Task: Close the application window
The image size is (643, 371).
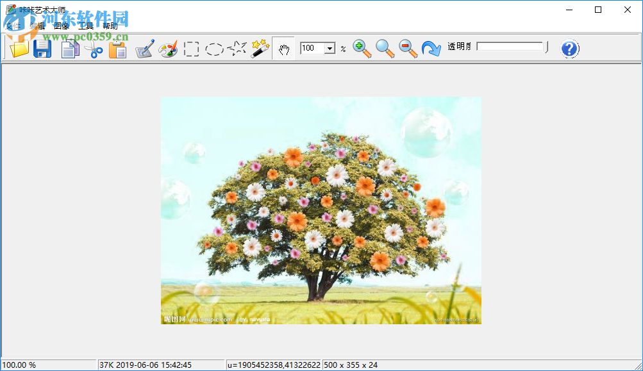Action: tap(628, 10)
